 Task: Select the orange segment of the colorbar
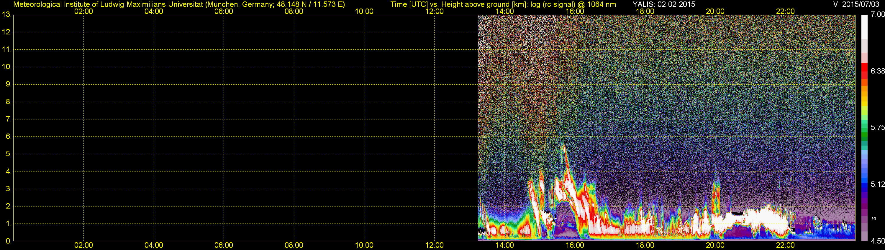pos(864,89)
